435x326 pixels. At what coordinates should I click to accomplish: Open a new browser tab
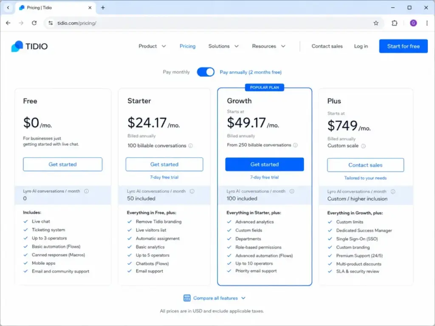[103, 8]
